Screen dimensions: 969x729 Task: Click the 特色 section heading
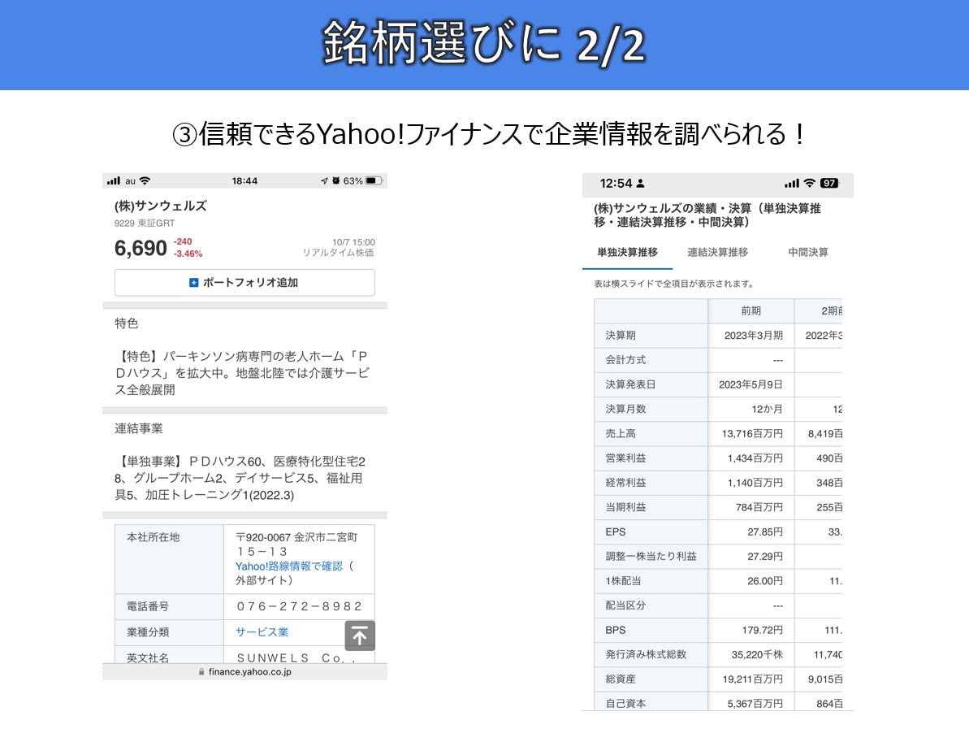point(127,323)
